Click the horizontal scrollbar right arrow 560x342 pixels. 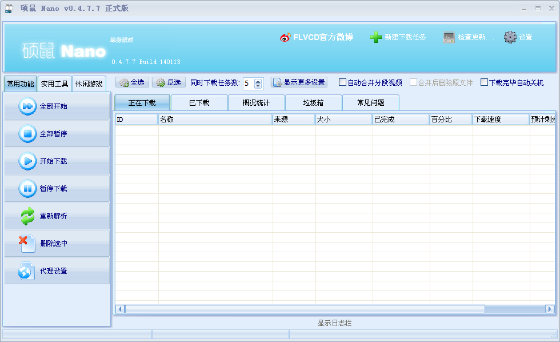pyautogui.click(x=550, y=309)
